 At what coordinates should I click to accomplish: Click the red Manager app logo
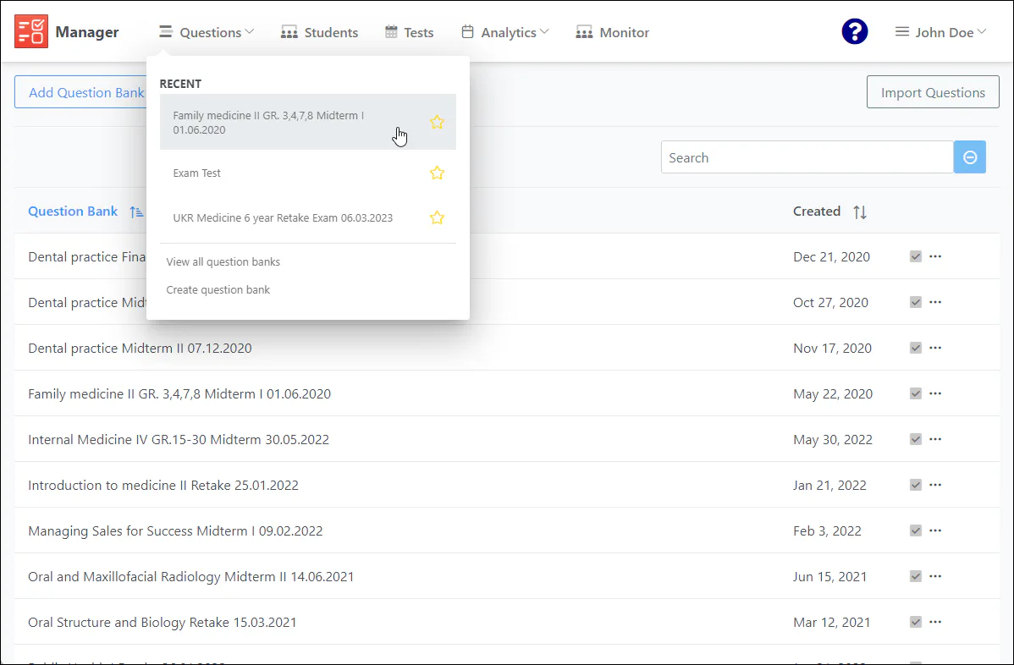31,31
